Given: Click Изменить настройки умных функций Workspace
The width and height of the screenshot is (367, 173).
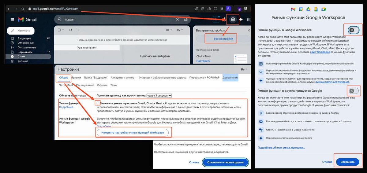Looking at the screenshot, I should pyautogui.click(x=133, y=133).
